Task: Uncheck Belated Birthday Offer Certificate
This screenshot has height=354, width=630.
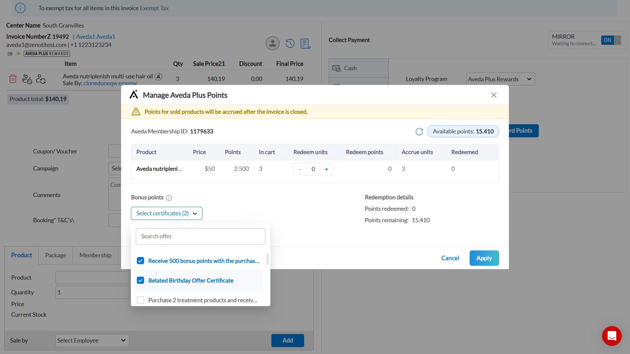Action: click(140, 280)
